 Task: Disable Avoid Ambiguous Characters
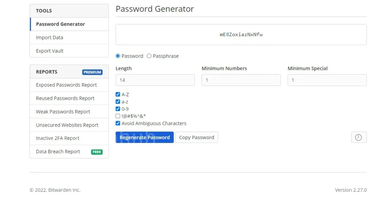118,123
